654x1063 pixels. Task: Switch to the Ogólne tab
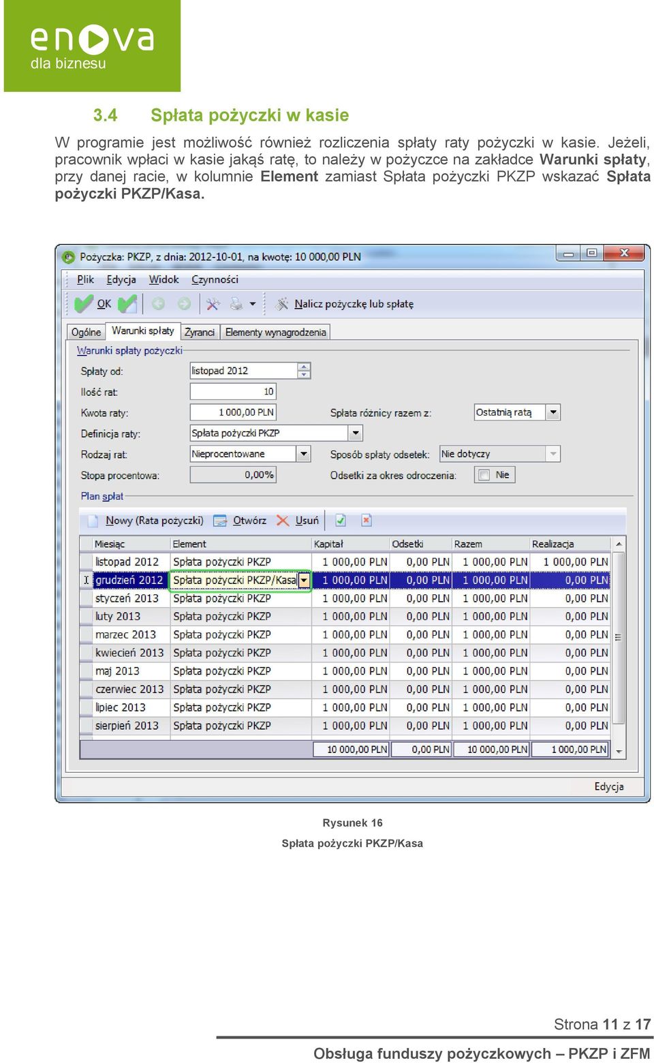[86, 332]
